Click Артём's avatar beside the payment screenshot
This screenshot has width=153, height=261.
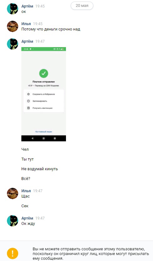point(13,44)
